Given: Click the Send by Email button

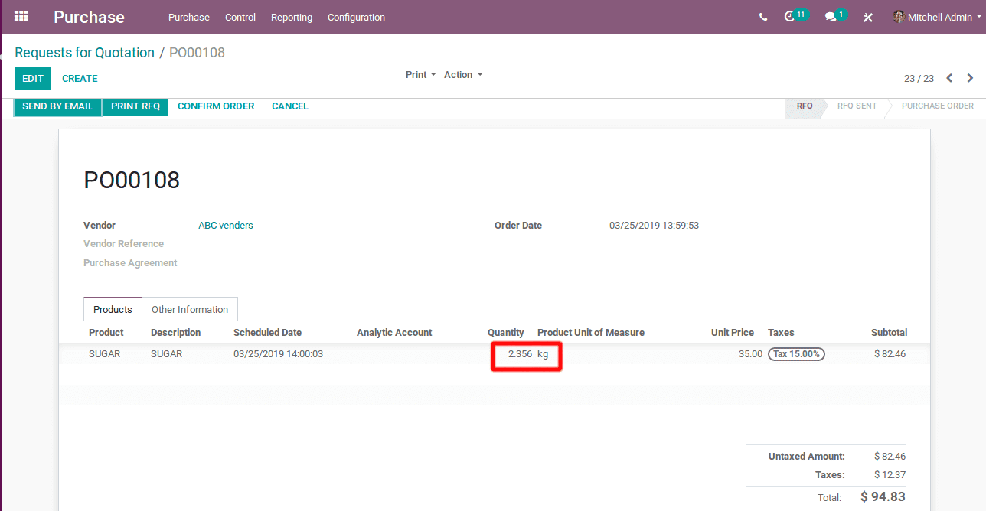Looking at the screenshot, I should coord(57,106).
